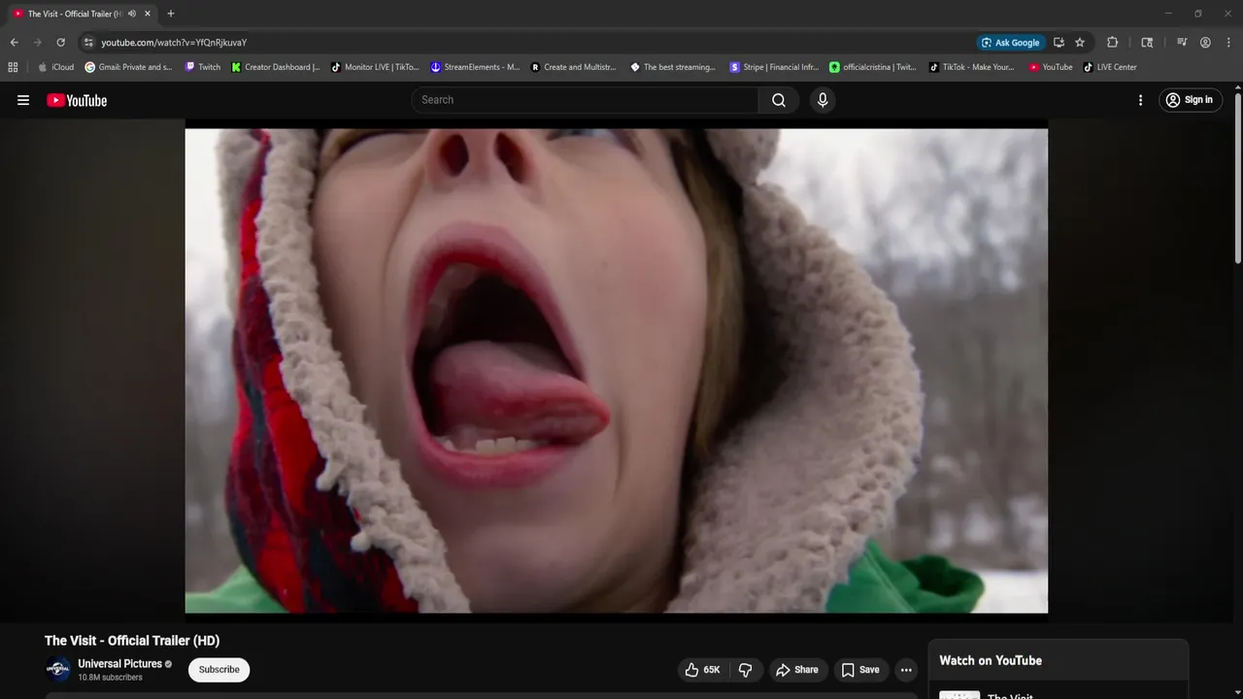Open officialcristina Twitch bookmark
Image resolution: width=1243 pixels, height=699 pixels.
[873, 67]
